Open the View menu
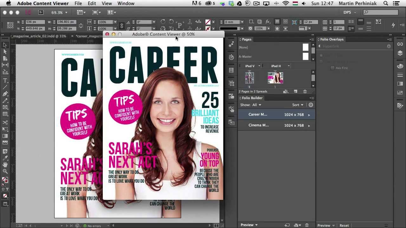This screenshot has height=228, width=406. click(107, 3)
